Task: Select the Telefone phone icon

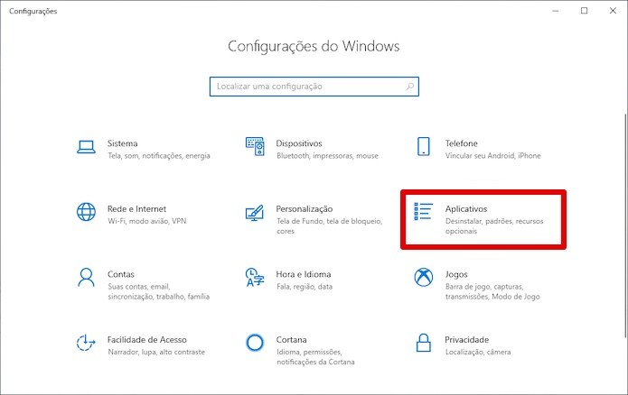Action: point(424,146)
